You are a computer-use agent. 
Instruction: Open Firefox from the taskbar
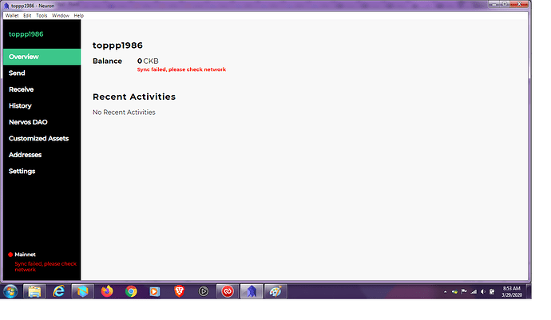click(107, 291)
